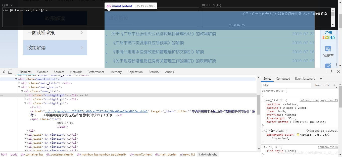Screen dimensions: 342x157
Task: Collapse the div class main_border node
Action: tap(19, 87)
